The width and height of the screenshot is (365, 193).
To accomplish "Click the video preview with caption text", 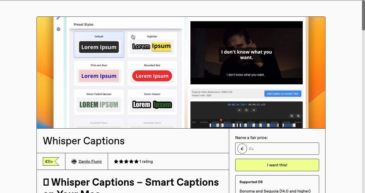I will pos(246,53).
